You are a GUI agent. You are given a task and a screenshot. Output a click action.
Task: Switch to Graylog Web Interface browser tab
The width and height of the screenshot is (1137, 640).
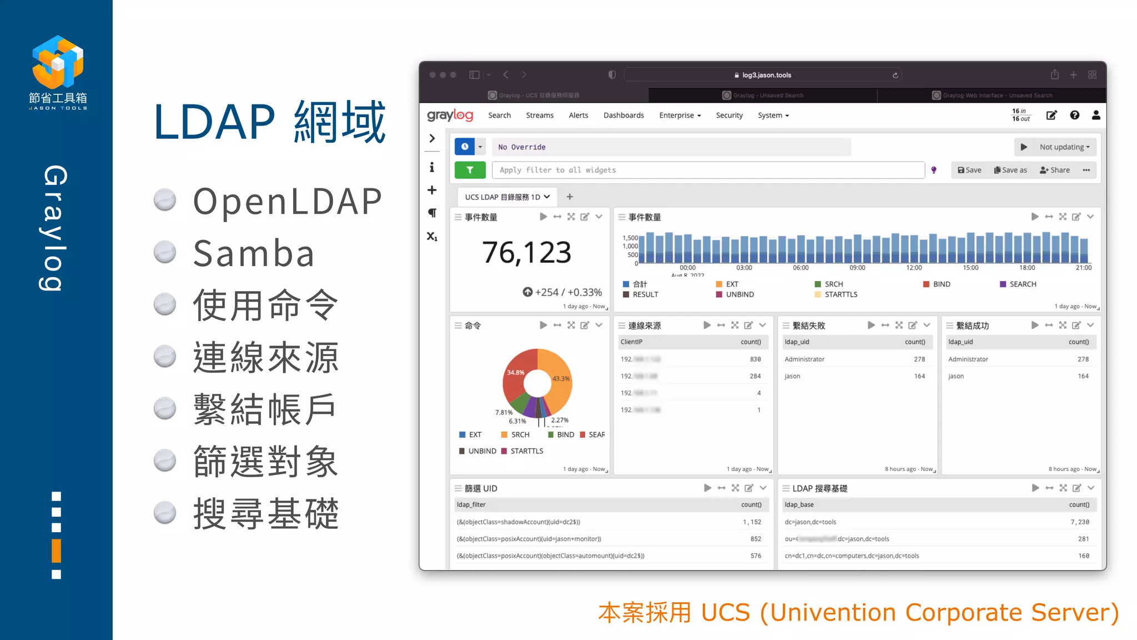tap(992, 95)
